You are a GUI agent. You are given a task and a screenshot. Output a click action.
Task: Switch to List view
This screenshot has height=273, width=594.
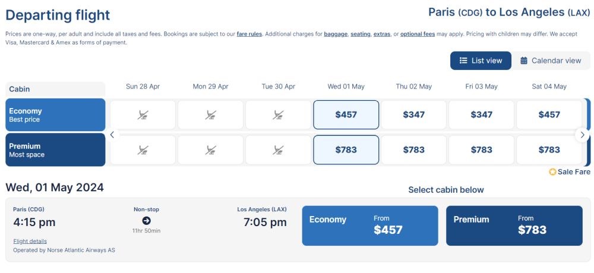point(481,61)
